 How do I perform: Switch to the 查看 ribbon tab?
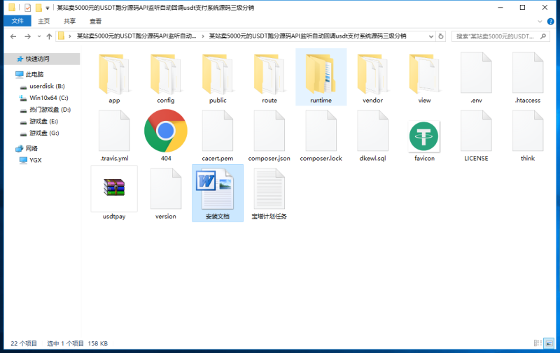(x=95, y=21)
